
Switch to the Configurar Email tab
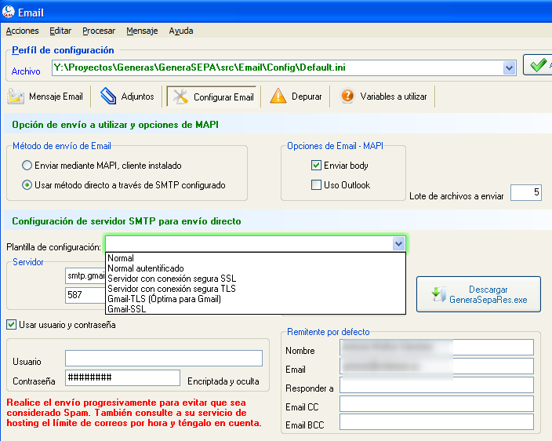click(211, 97)
